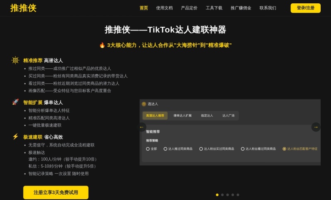Image resolution: width=331 pixels, height=200 pixels.
Task: Go to previous slide with left arrow
Action: [142, 127]
